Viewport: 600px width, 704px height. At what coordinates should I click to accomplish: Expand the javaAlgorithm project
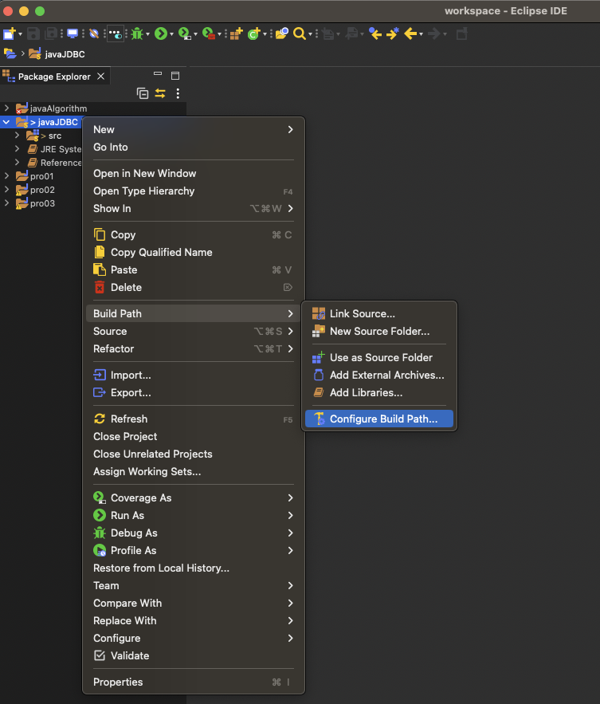6,108
